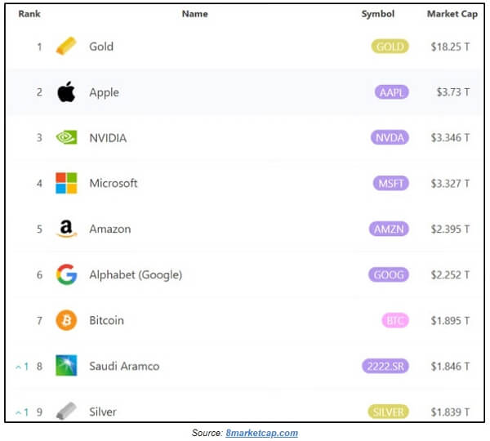Click the purple NVDA ticker badge

click(390, 137)
